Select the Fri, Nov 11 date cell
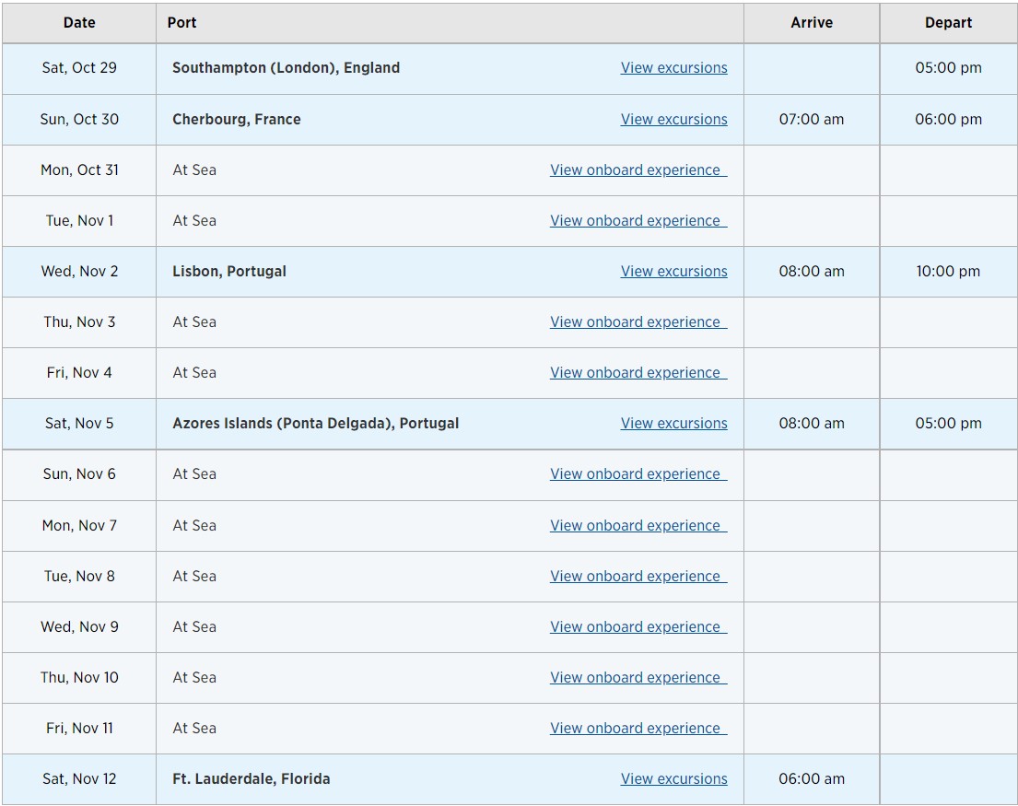The image size is (1018, 806). pos(79,728)
